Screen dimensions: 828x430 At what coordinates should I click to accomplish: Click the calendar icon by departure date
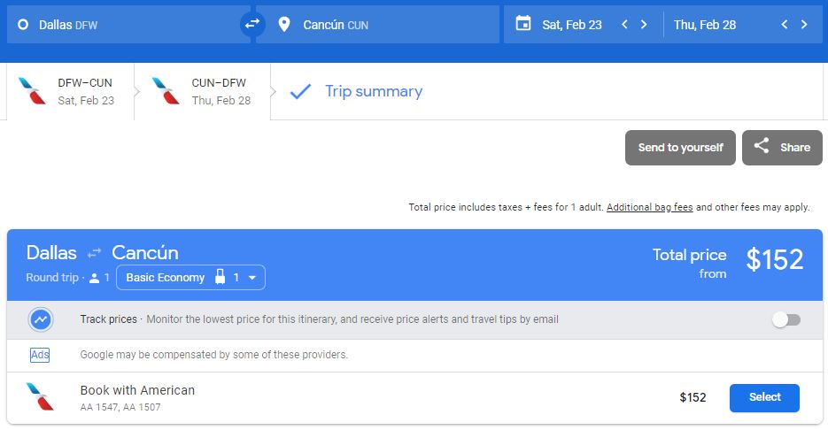point(523,24)
